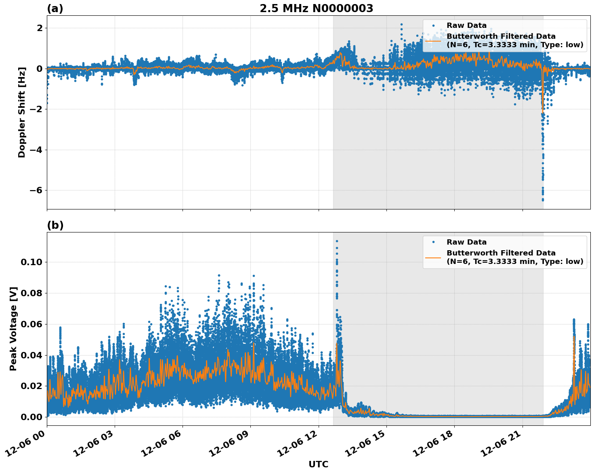Click the Peak Voltage [V] axis label
This screenshot has height=473, width=594.
[x=15, y=328]
